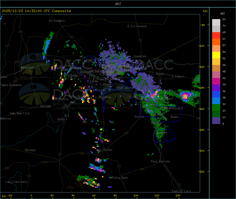Click the Guadales place label
236x199 pixels.
tap(140, 56)
